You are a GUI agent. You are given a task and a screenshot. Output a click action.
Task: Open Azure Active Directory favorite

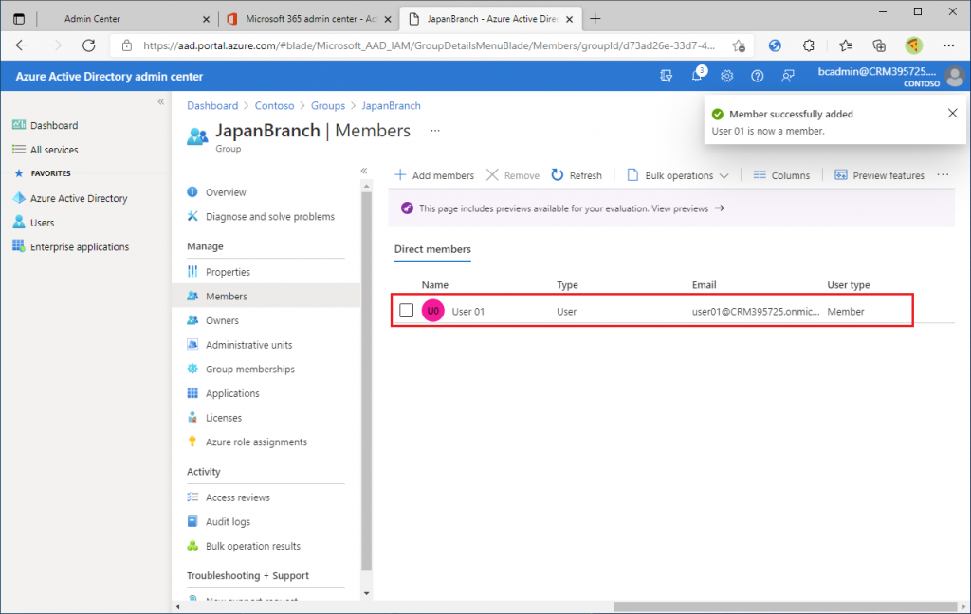(x=79, y=198)
